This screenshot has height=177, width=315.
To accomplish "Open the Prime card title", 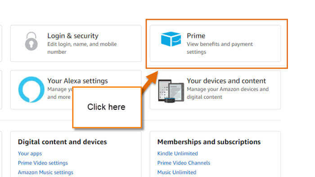I will click(196, 36).
